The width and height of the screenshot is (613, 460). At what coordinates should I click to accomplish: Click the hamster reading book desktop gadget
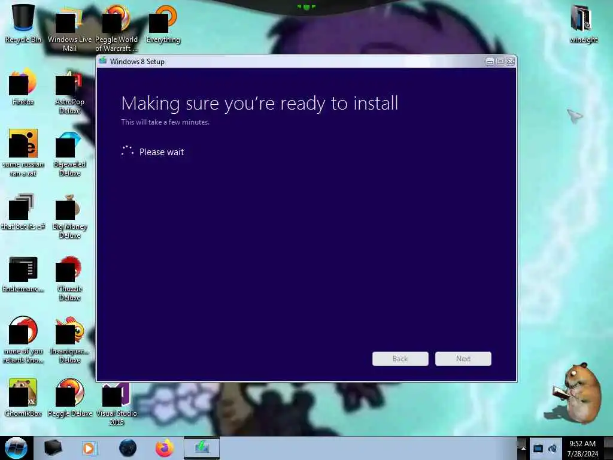(x=576, y=392)
